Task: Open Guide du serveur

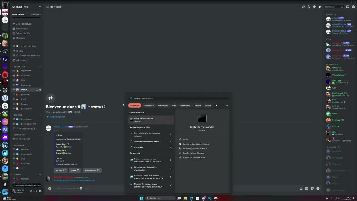Action: tap(24, 24)
